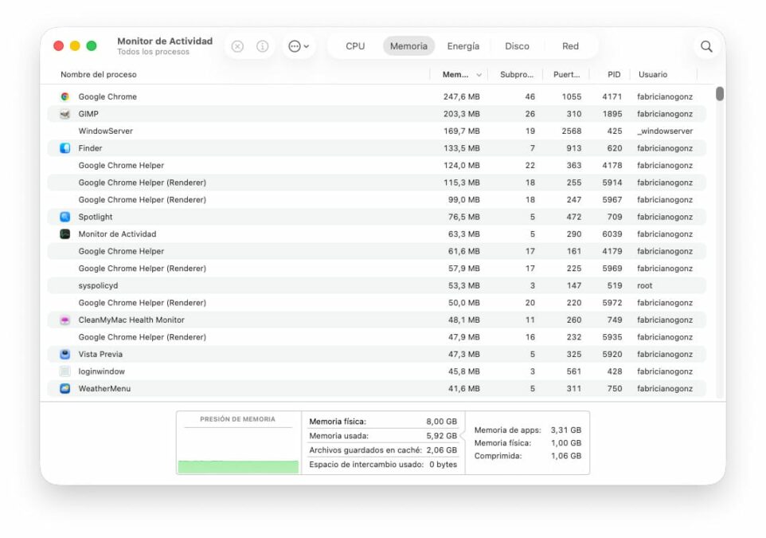Select Chrome Helper (Renderer) row with PID 5972
766x538 pixels.
[x=377, y=303]
